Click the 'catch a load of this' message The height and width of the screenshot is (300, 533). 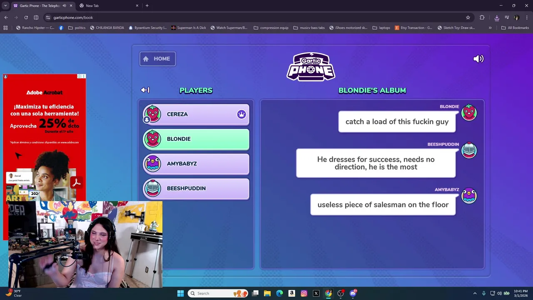click(397, 122)
